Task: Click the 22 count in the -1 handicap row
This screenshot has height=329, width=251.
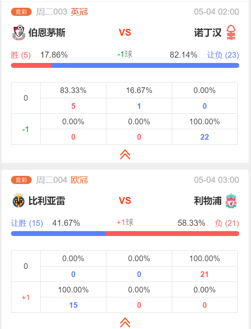Action: 205,137
